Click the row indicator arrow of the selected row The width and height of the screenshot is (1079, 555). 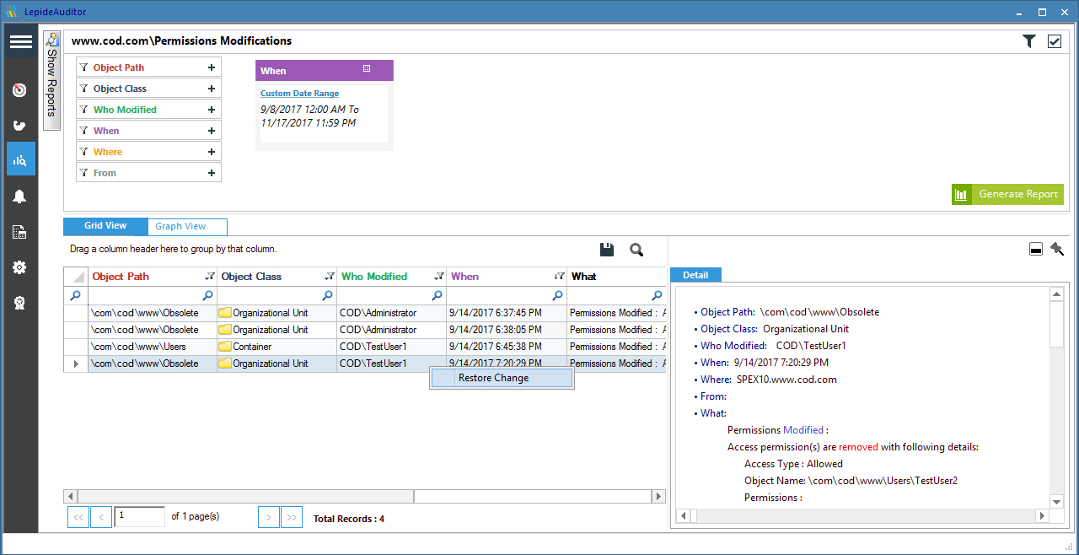pyautogui.click(x=76, y=364)
